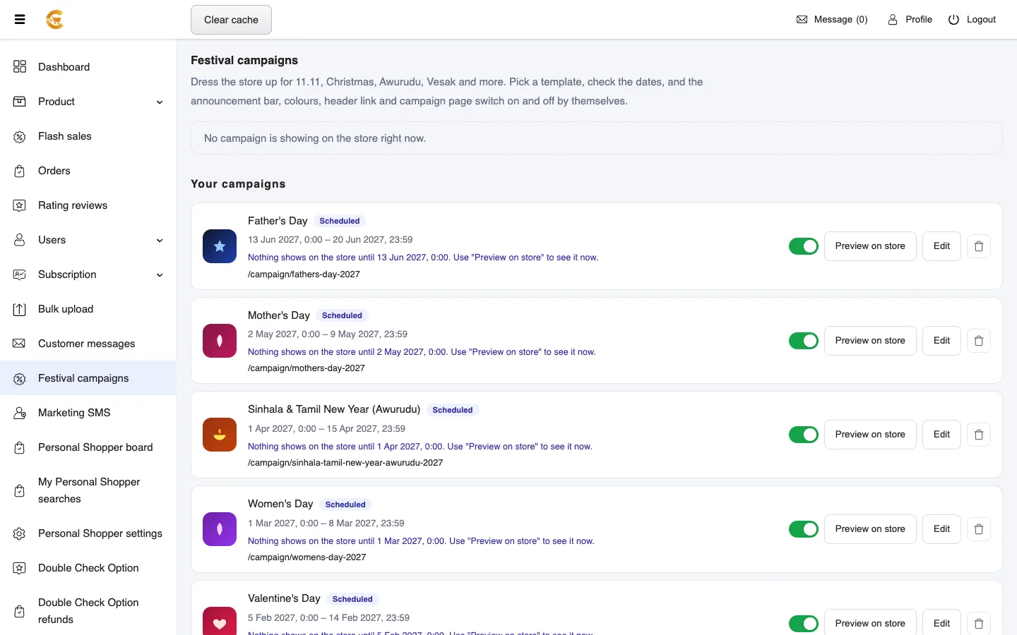Click the Dashboard grid icon

20,67
